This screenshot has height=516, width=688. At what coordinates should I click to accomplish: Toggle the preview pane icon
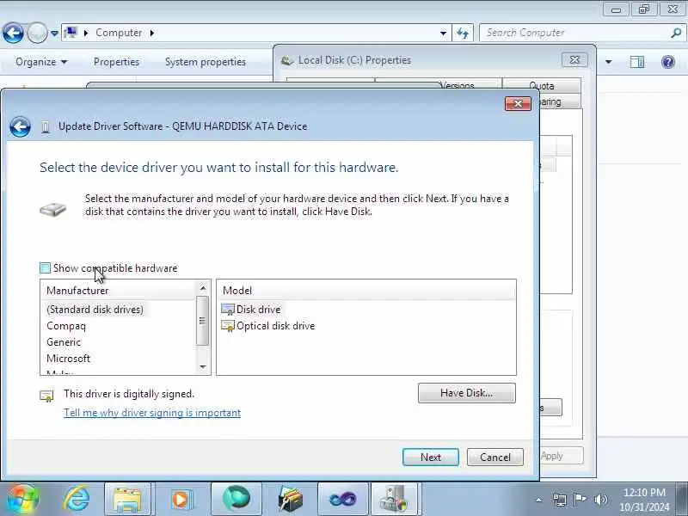637,62
